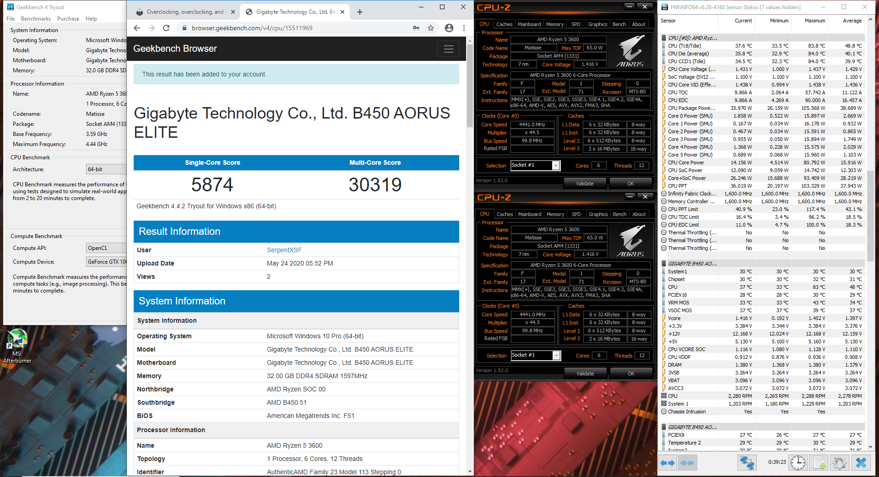
Task: Switch to Caches tab in upper CPU-Z
Action: click(x=504, y=24)
